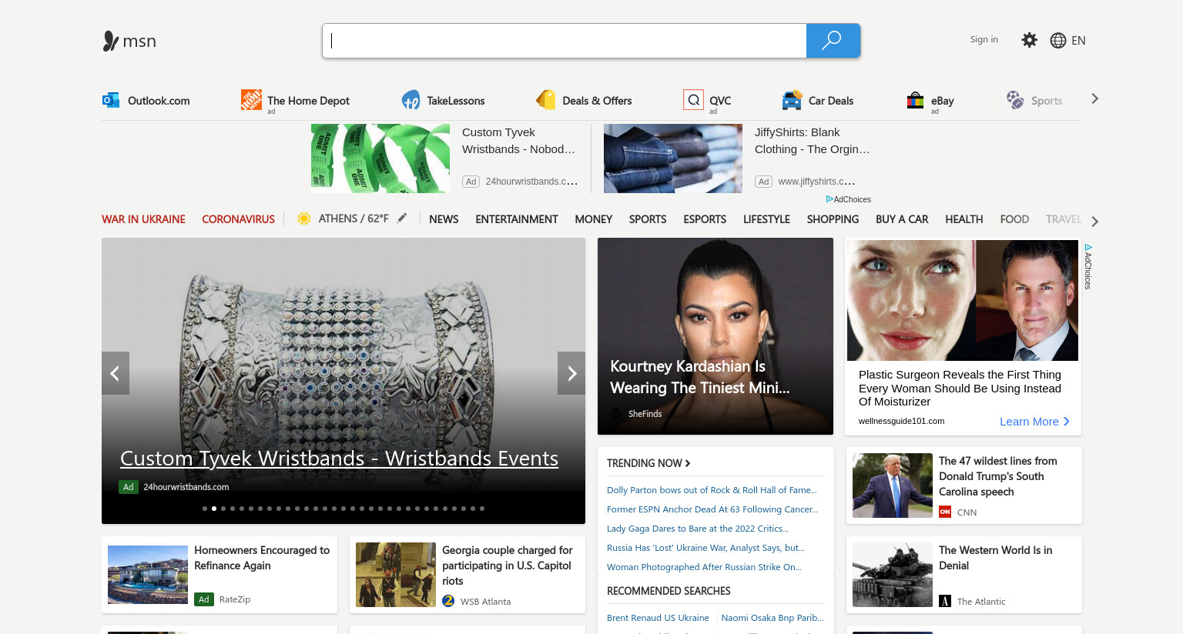Open the Buy a Car category

(902, 219)
